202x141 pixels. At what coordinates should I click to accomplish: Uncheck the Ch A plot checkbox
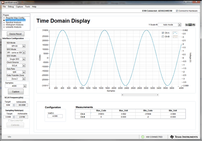click(163, 33)
